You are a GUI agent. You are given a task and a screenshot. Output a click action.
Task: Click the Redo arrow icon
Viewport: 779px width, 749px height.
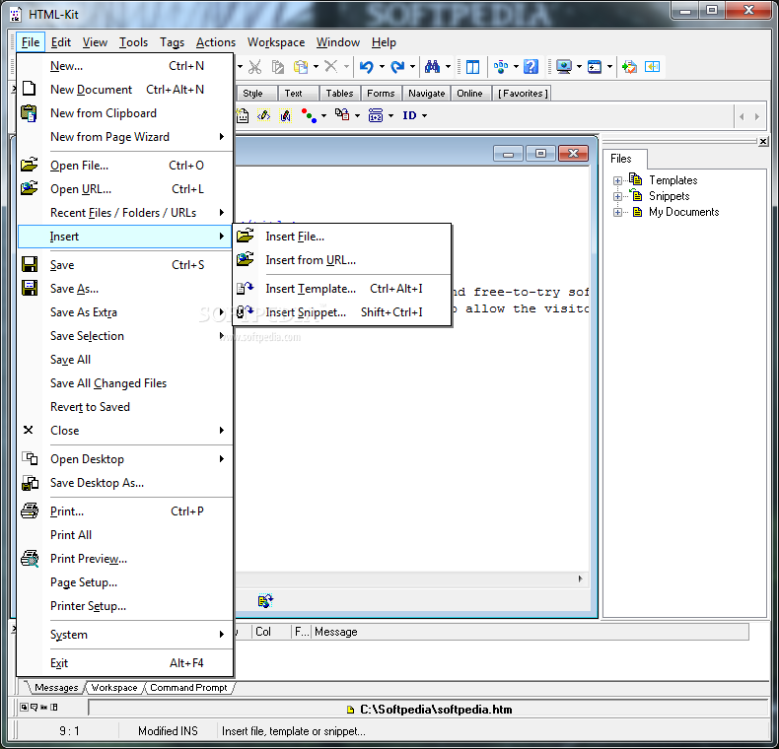(397, 67)
